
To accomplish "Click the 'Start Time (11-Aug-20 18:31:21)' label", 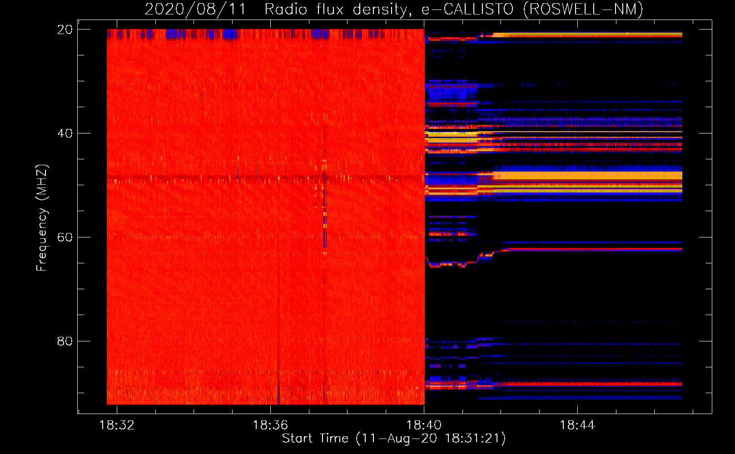I will [x=394, y=439].
